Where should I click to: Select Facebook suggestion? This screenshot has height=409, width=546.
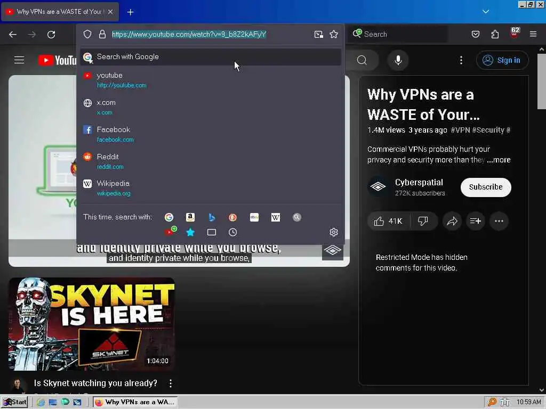tap(210, 134)
